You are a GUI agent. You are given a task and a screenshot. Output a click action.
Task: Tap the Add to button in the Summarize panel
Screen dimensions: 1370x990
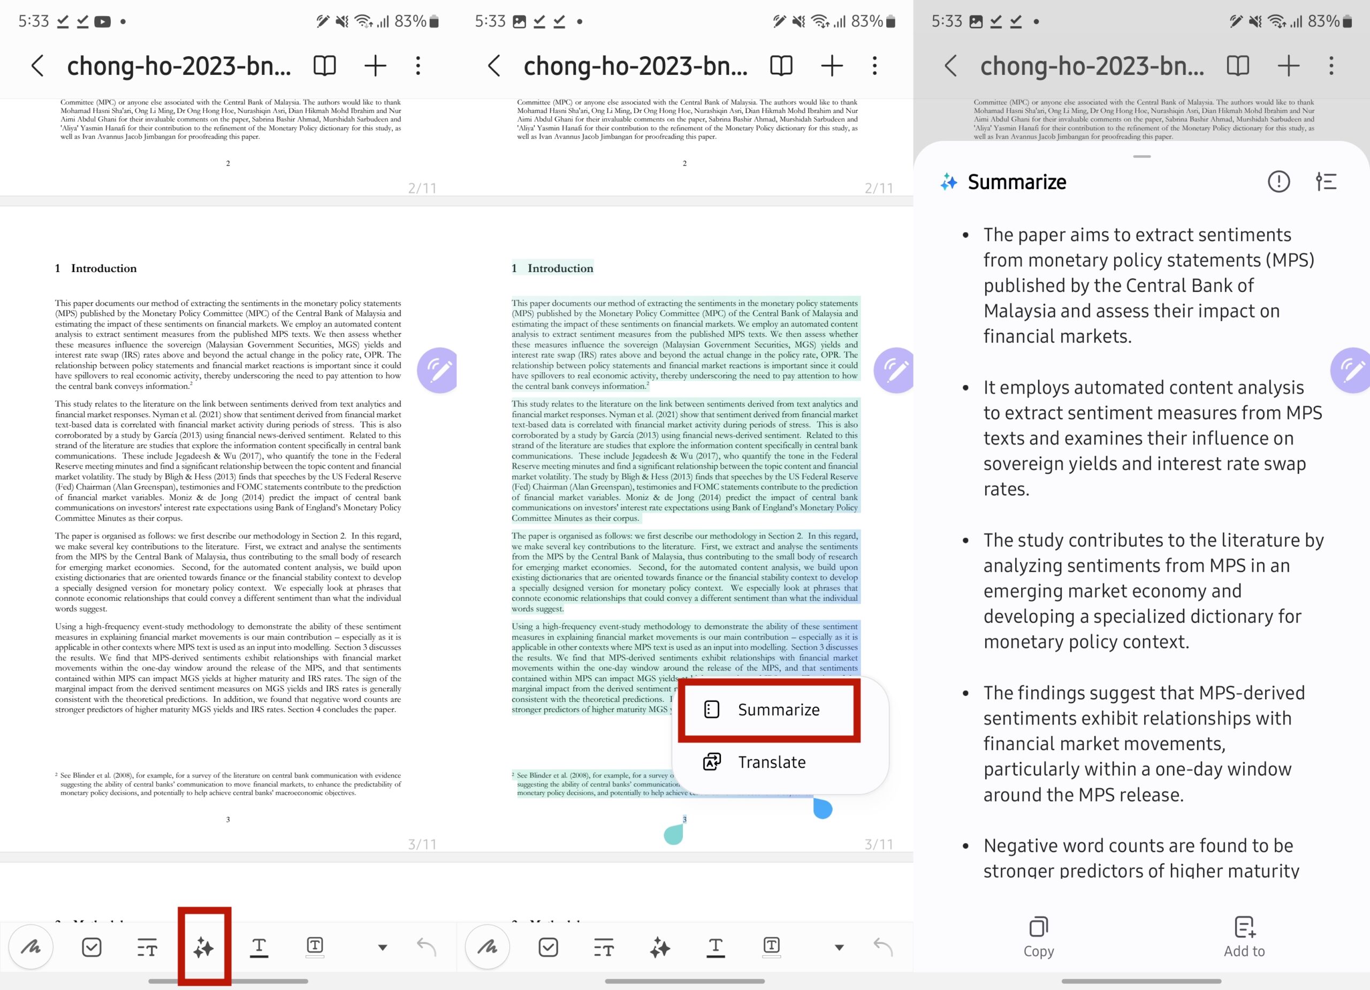[x=1244, y=938]
